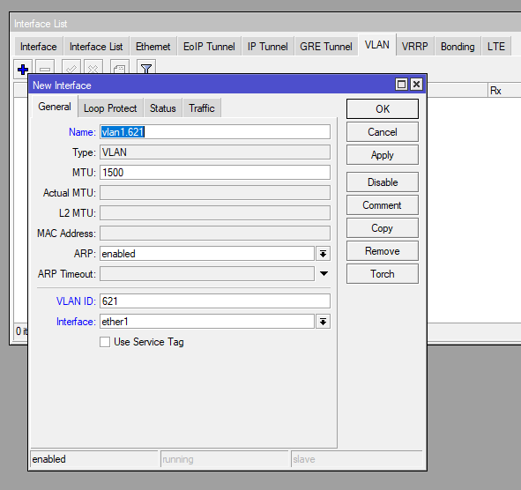Open the Status tab
The image size is (521, 490).
coord(163,108)
